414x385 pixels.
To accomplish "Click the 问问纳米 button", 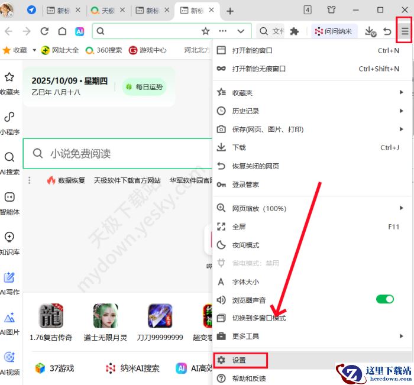I will tap(334, 31).
